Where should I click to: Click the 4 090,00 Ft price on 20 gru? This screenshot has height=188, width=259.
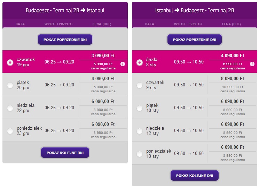click(103, 78)
